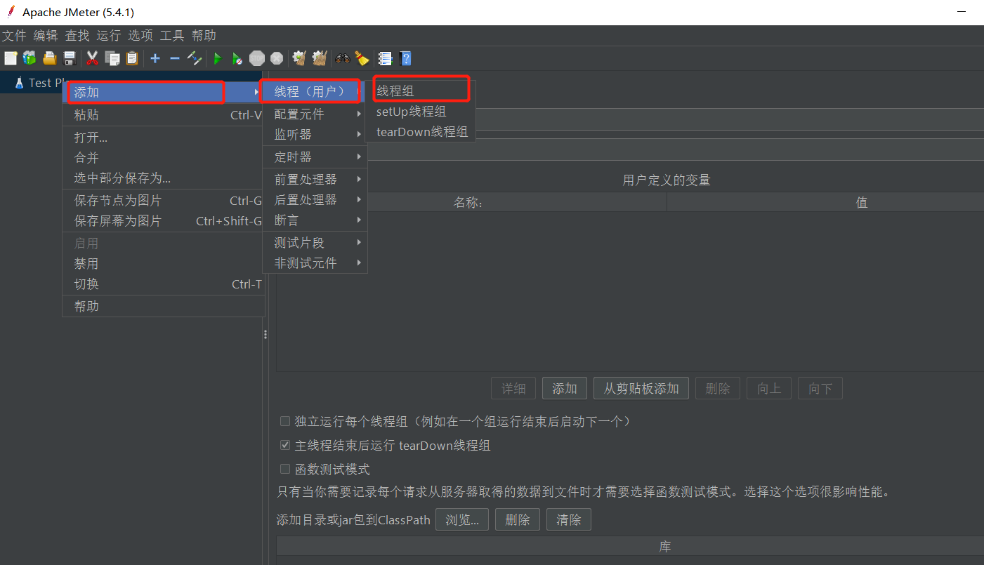Image resolution: width=984 pixels, height=565 pixels.
Task: Expand the 监听器 submenu
Action: (315, 134)
